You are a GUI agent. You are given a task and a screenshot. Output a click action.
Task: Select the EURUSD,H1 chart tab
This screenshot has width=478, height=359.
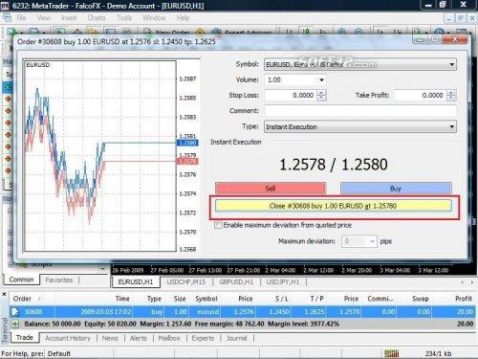pyautogui.click(x=135, y=282)
